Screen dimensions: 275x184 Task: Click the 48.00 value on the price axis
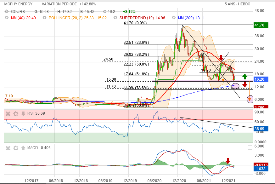[259, 11]
